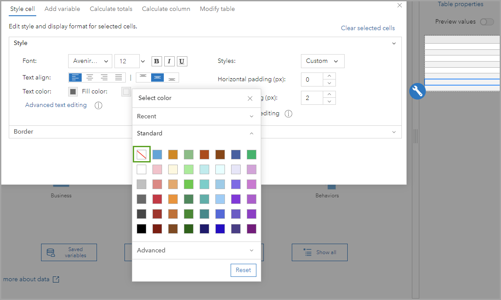The height and width of the screenshot is (300, 501).
Task: Expand the Recent colors section
Action: point(196,116)
